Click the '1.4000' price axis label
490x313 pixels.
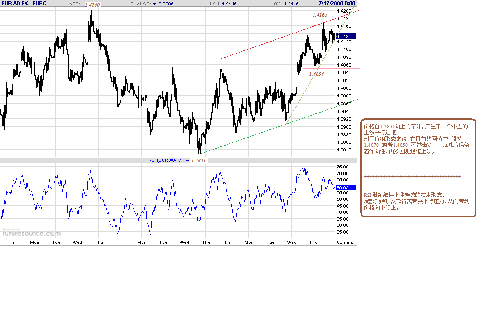pos(344,88)
